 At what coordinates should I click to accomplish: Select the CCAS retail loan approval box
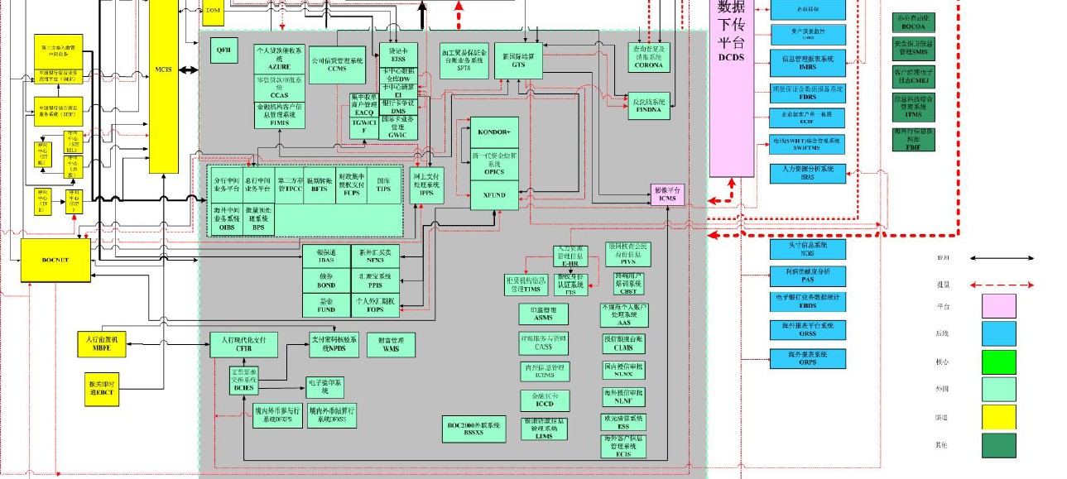pyautogui.click(x=280, y=89)
